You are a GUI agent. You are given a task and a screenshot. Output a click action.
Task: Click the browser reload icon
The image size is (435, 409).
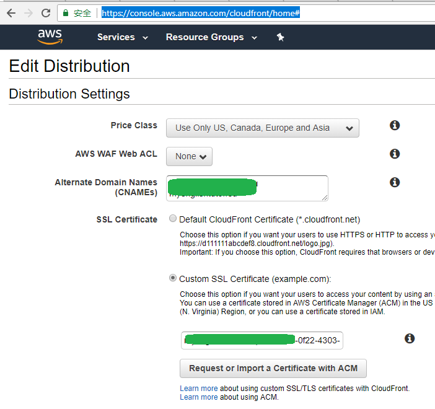tap(46, 13)
